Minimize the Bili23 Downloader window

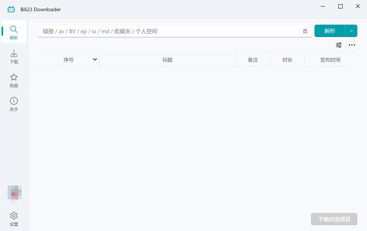click(323, 6)
